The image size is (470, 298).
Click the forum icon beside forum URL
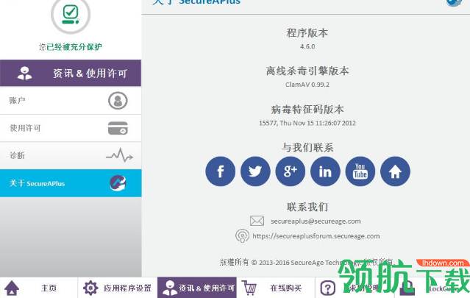[x=242, y=235]
